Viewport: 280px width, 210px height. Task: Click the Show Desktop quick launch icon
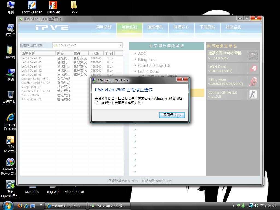pos(33,206)
